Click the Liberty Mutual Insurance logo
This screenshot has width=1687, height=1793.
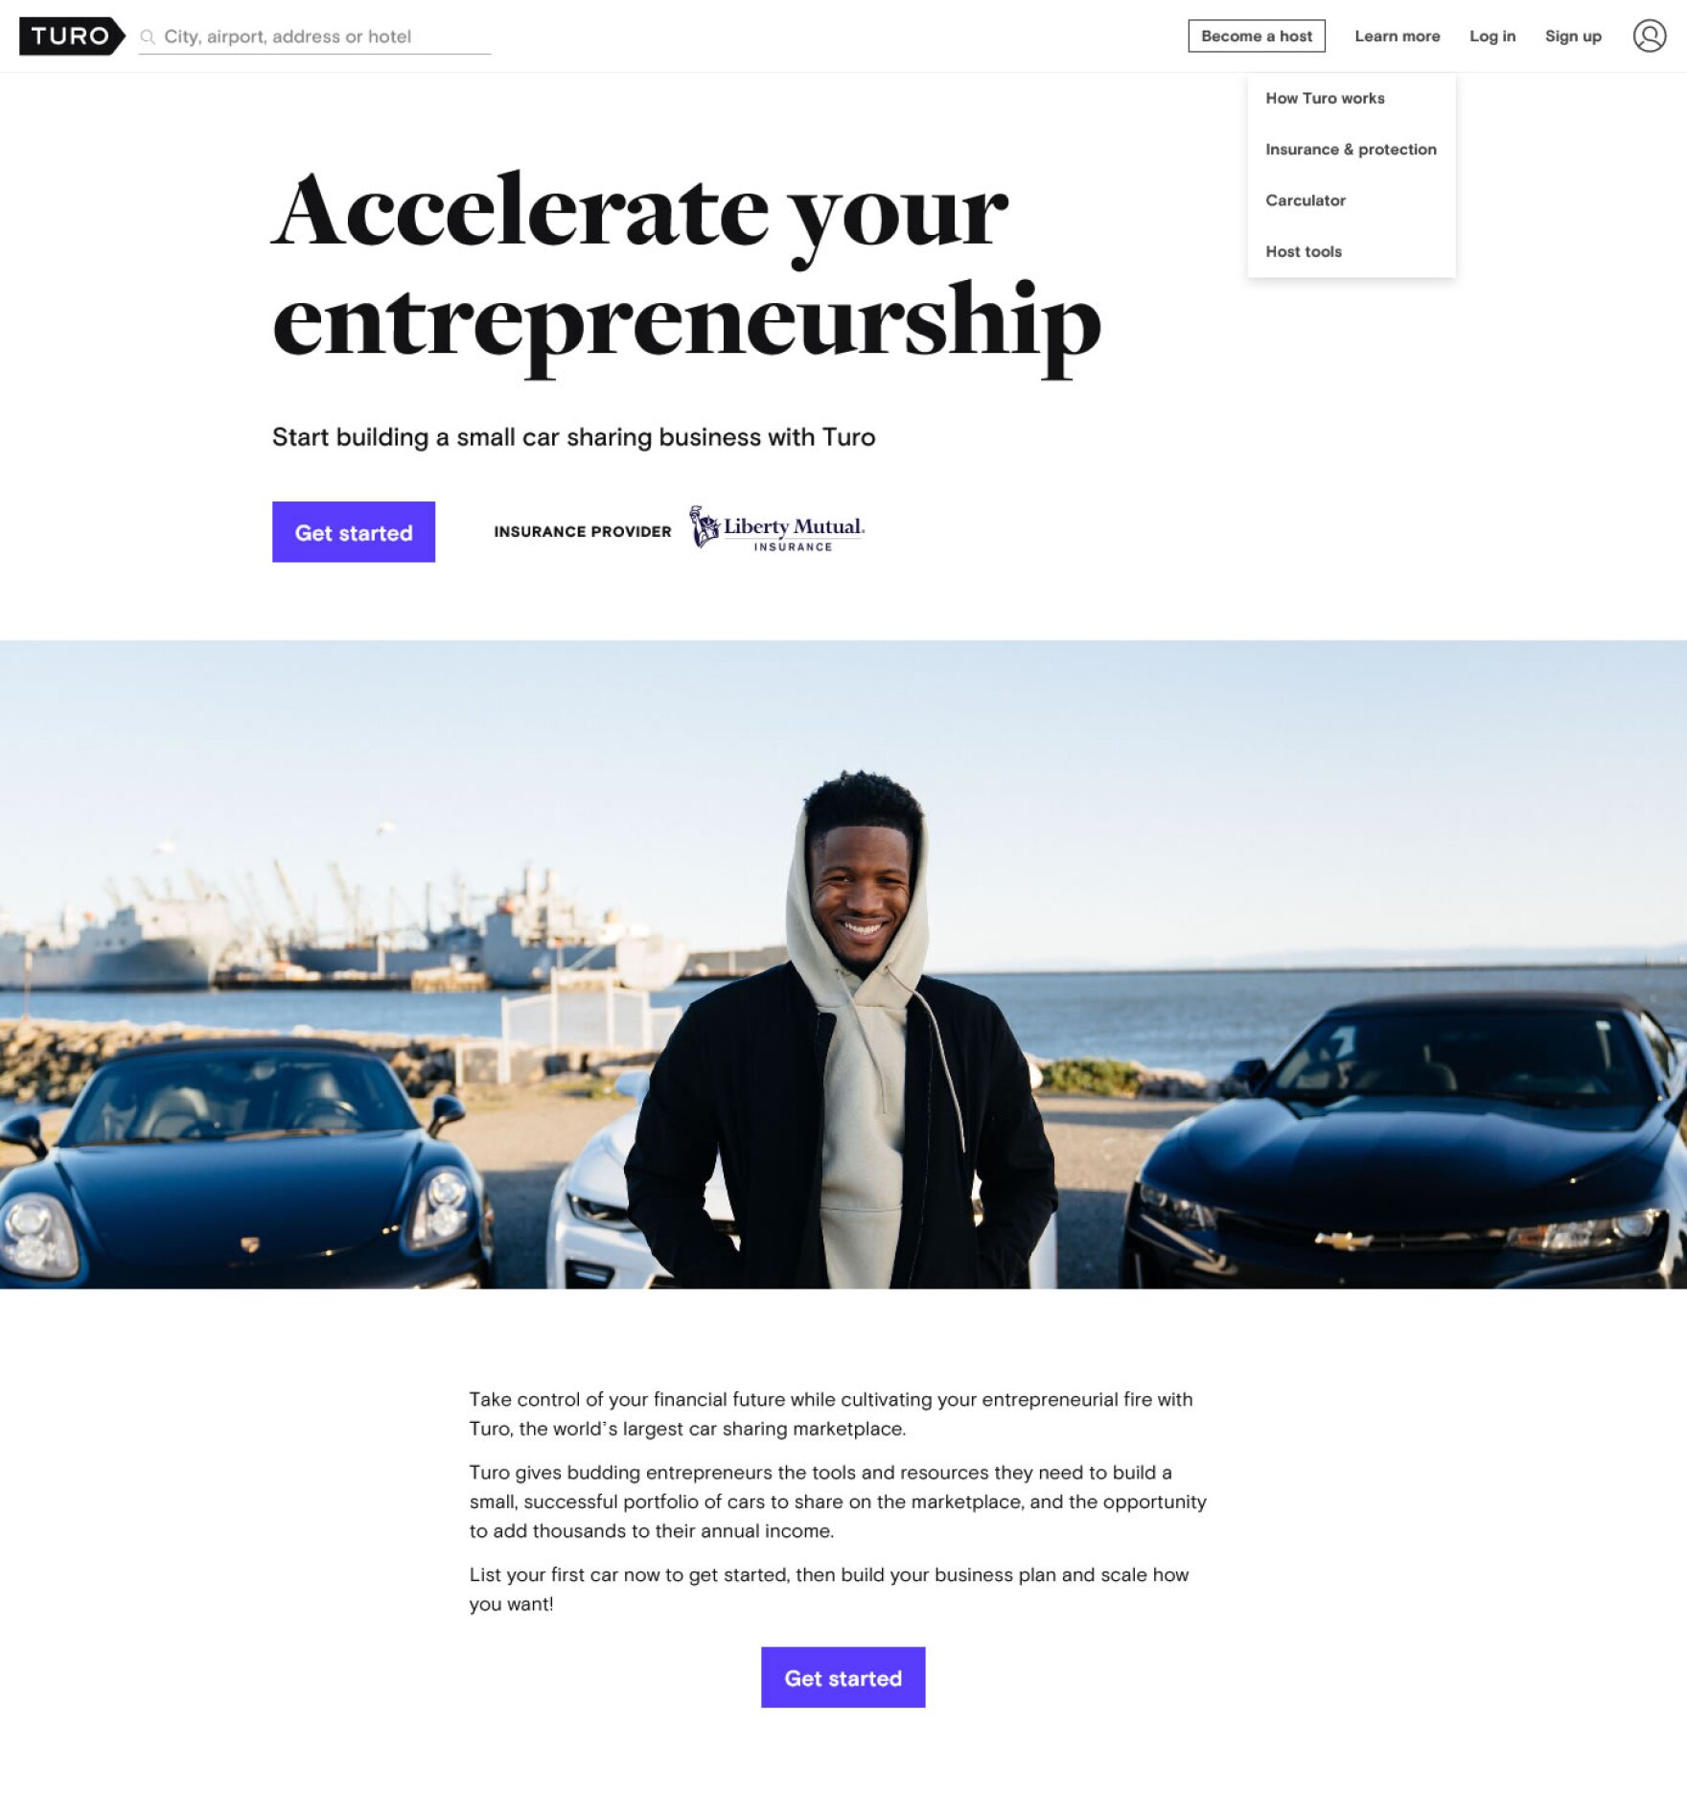coord(777,529)
